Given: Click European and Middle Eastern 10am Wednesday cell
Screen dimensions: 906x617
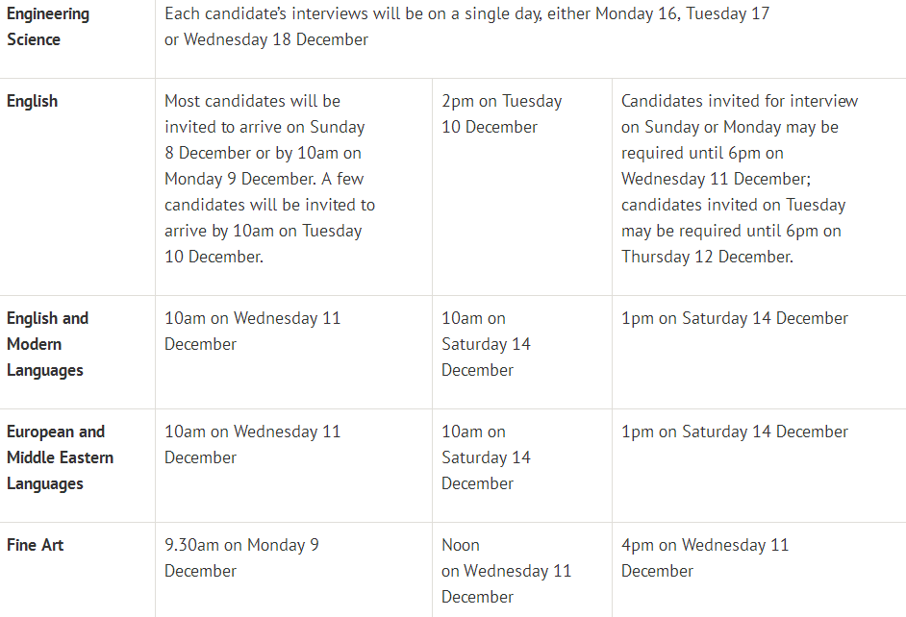Looking at the screenshot, I should tap(252, 444).
